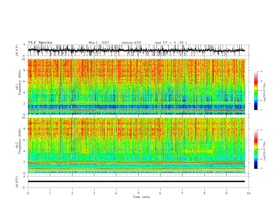Click the "VLF Spectra" title text
Image resolution: width=280 pixels, height=217 pixels.
click(40, 43)
